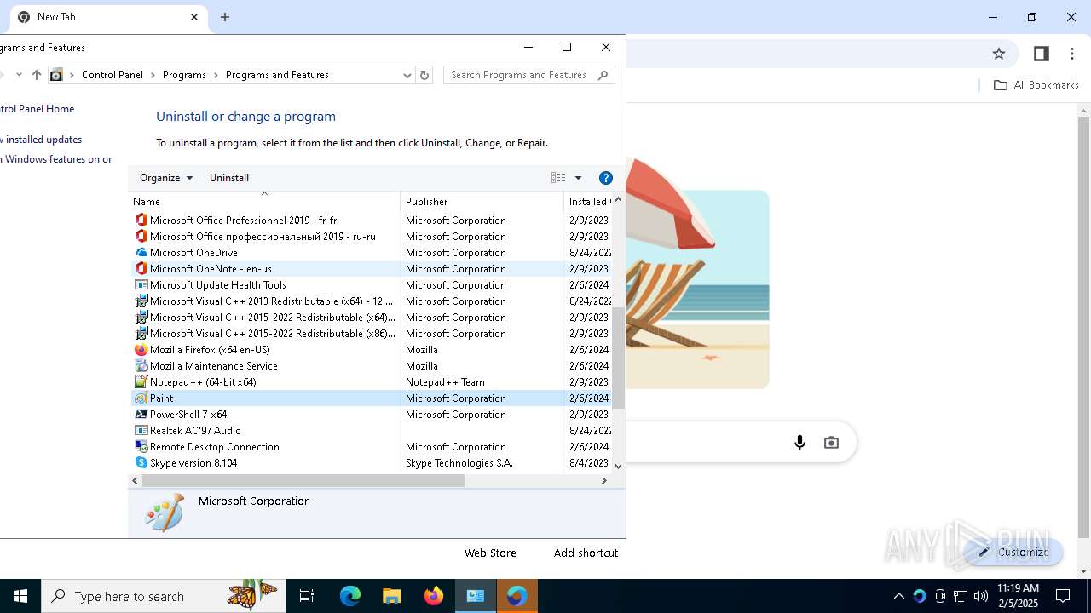1091x613 pixels.
Task: Open File Explorer from the taskbar
Action: (392, 596)
